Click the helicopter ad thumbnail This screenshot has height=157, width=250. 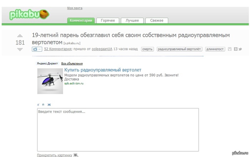pos(50,81)
